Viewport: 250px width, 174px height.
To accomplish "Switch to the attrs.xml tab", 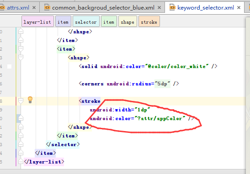I will (18, 8).
